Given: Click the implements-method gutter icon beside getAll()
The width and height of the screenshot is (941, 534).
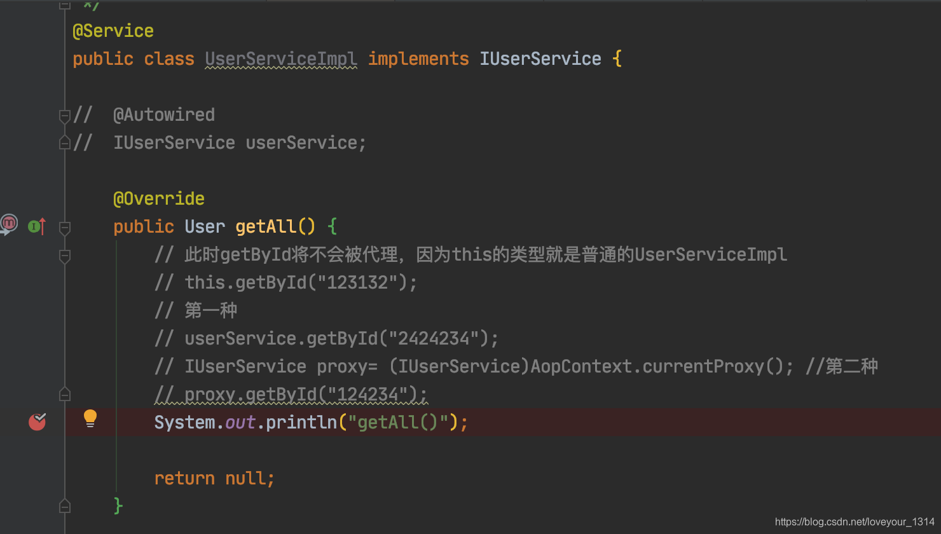Looking at the screenshot, I should (37, 226).
